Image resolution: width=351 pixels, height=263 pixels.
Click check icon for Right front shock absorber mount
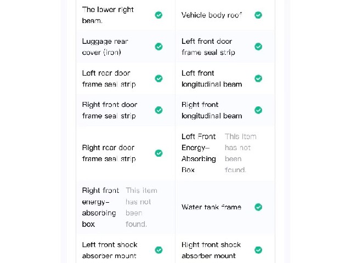[x=258, y=250]
